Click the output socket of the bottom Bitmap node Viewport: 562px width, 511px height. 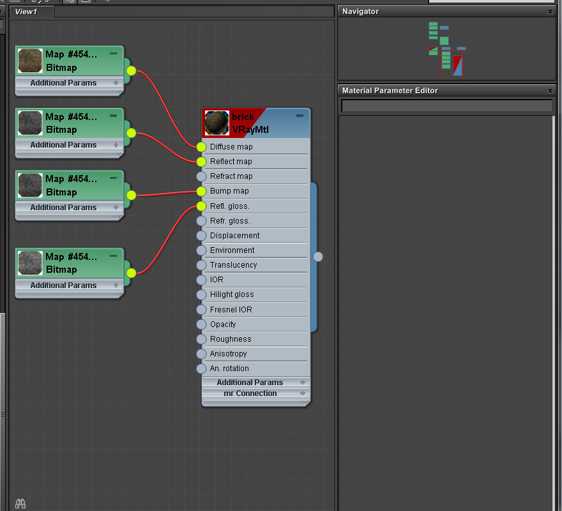click(131, 273)
